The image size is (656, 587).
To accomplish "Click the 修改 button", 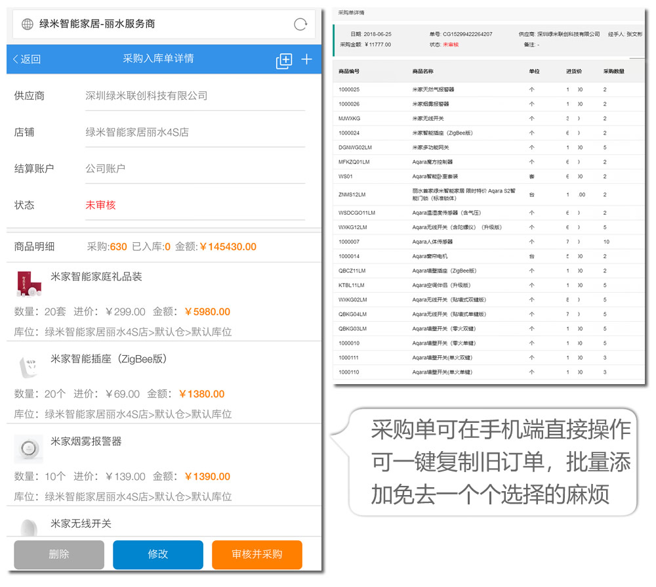I will [x=157, y=554].
